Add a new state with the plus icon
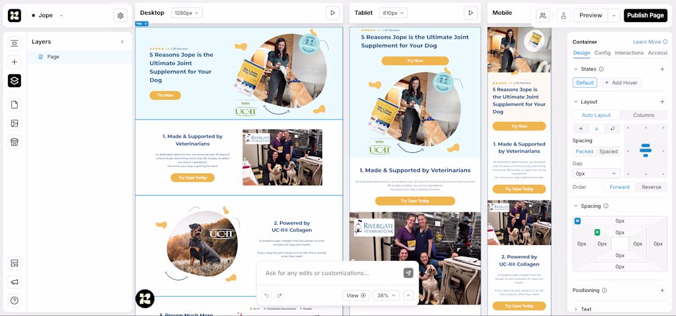676x316 pixels. 662,69
